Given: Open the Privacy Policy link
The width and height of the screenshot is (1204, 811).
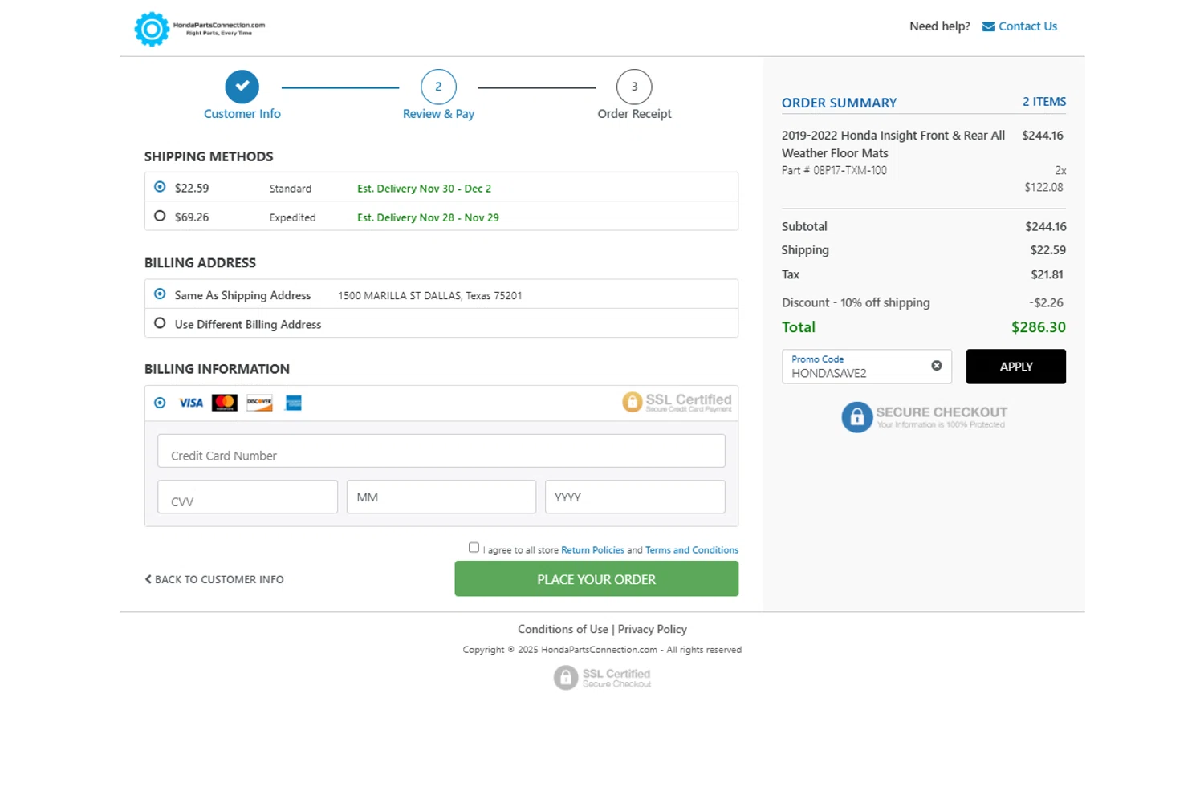Looking at the screenshot, I should (652, 629).
